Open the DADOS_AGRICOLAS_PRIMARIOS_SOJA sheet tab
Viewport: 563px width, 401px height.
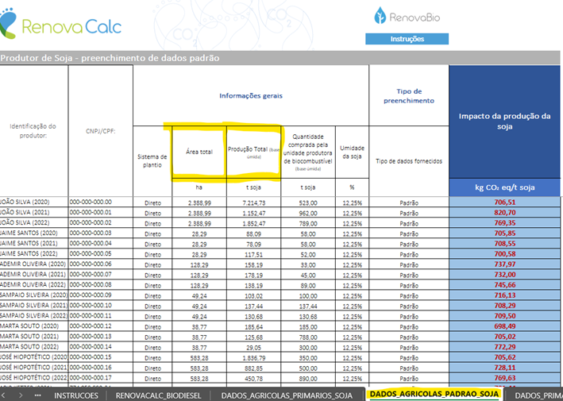(x=286, y=395)
